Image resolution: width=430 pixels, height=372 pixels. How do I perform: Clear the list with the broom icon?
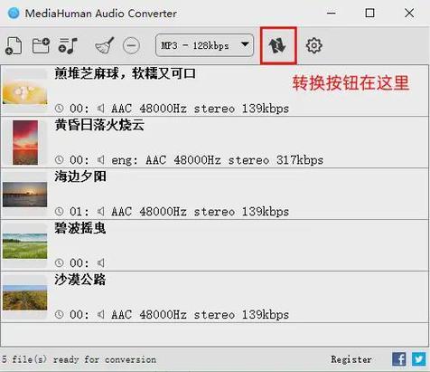[105, 45]
